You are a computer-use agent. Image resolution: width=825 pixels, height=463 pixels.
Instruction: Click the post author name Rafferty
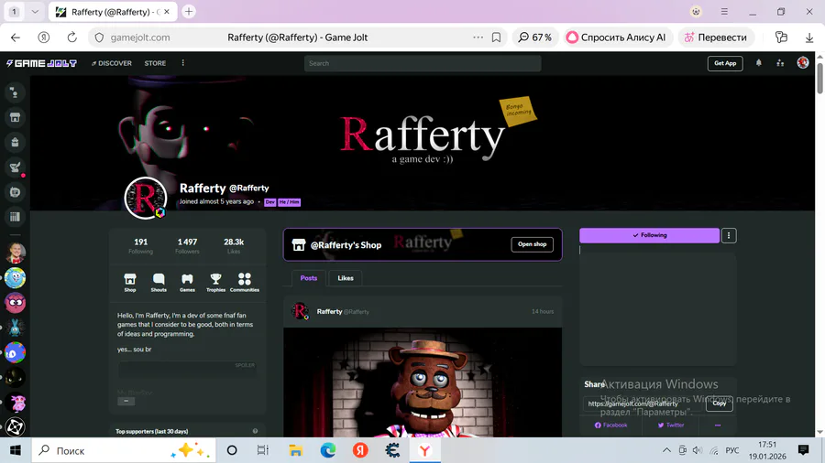point(329,311)
